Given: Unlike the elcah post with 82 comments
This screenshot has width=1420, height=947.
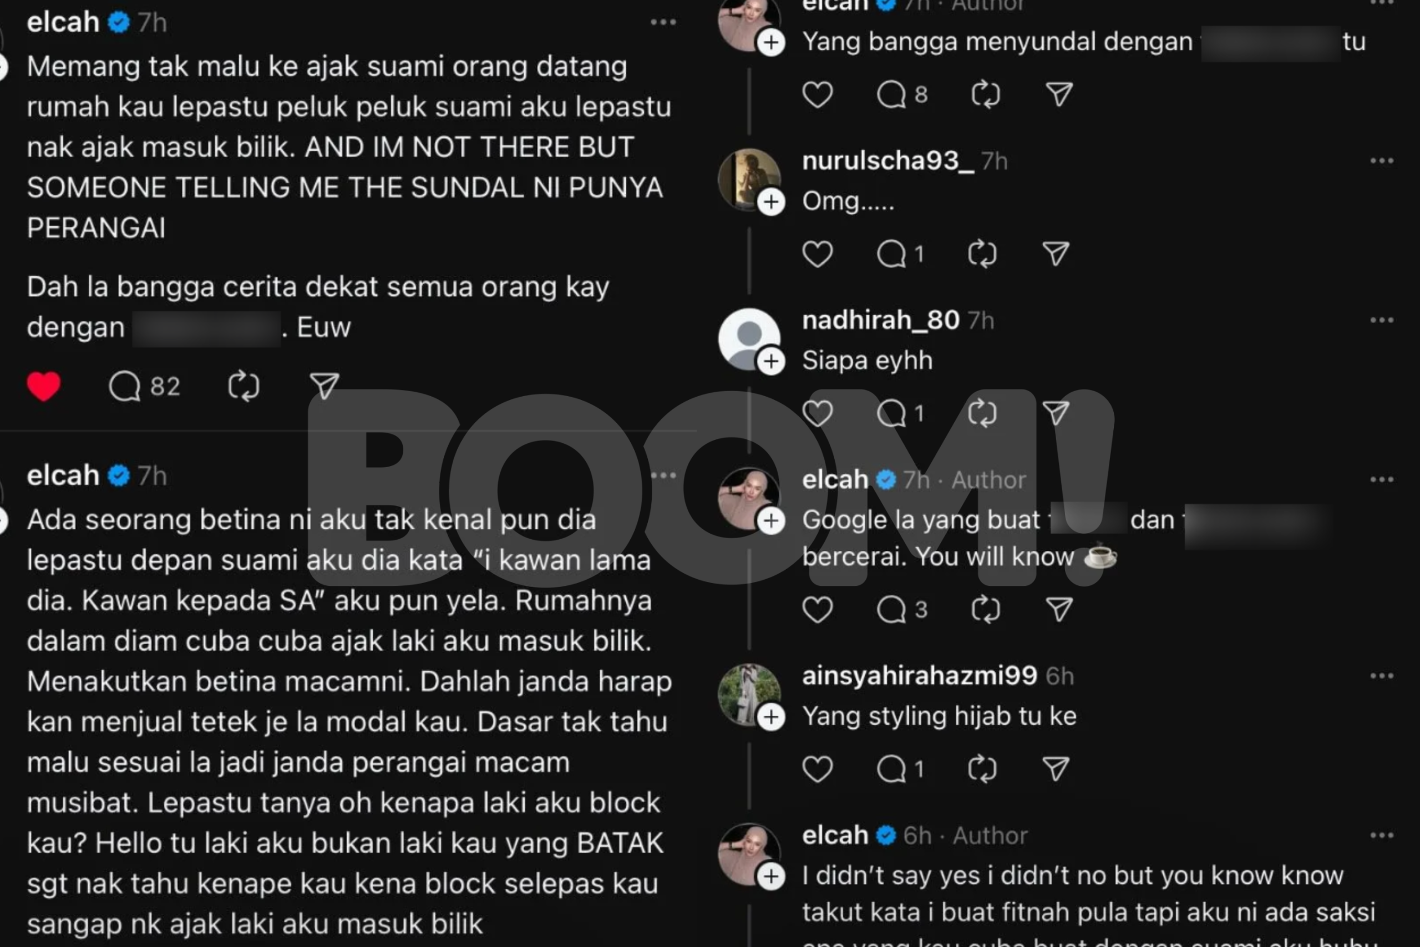Looking at the screenshot, I should (44, 386).
